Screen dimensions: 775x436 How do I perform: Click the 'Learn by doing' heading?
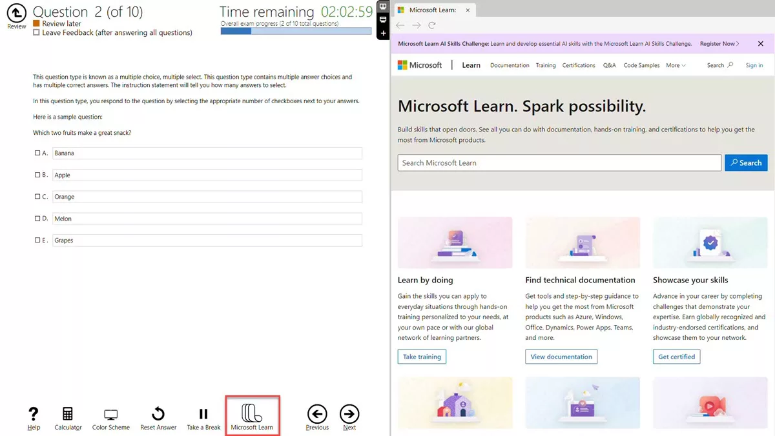426,280
